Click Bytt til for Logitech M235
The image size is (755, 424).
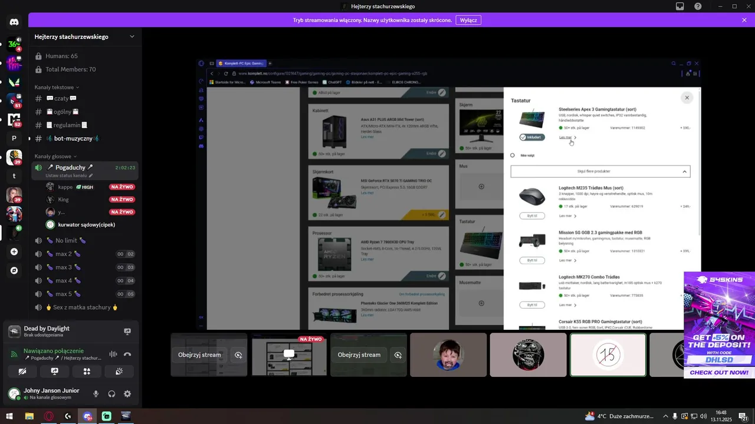pos(532,216)
